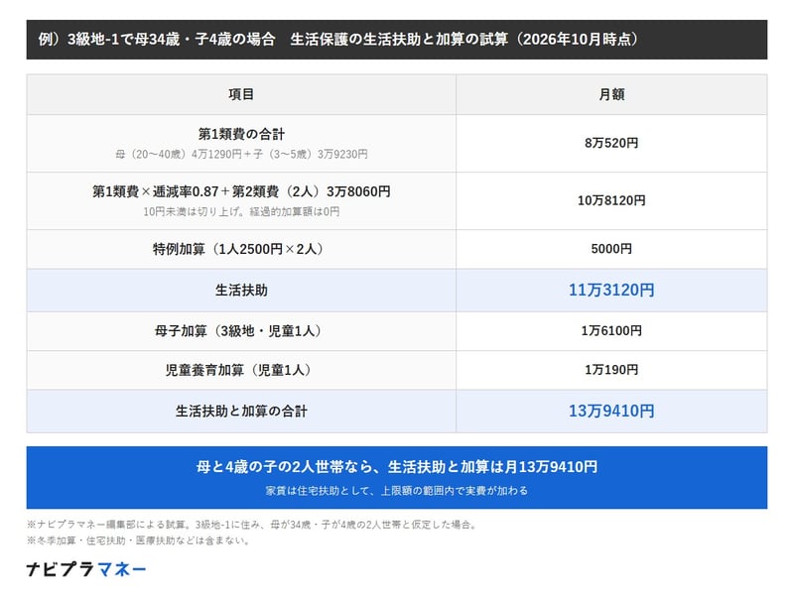Click the value 5000円
This screenshot has height=595, width=794.
(611, 249)
